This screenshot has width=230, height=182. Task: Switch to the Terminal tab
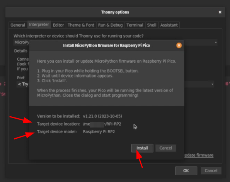[135, 25]
